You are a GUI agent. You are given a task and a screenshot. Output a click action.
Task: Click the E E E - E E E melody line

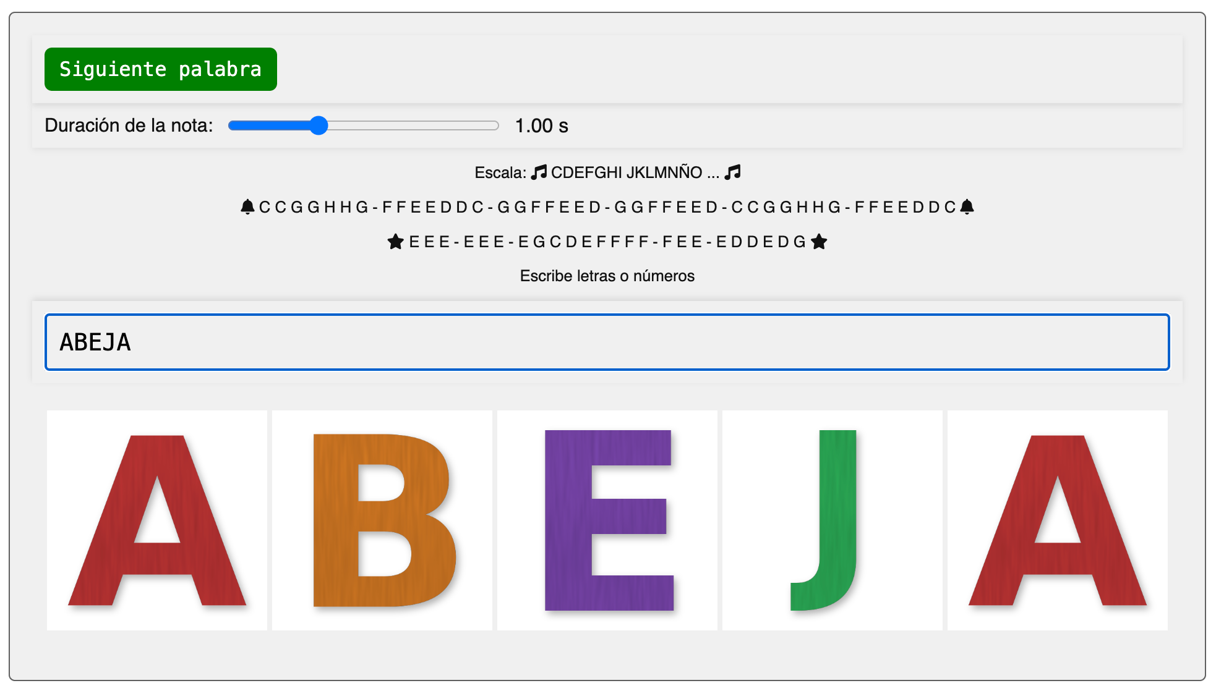(607, 242)
